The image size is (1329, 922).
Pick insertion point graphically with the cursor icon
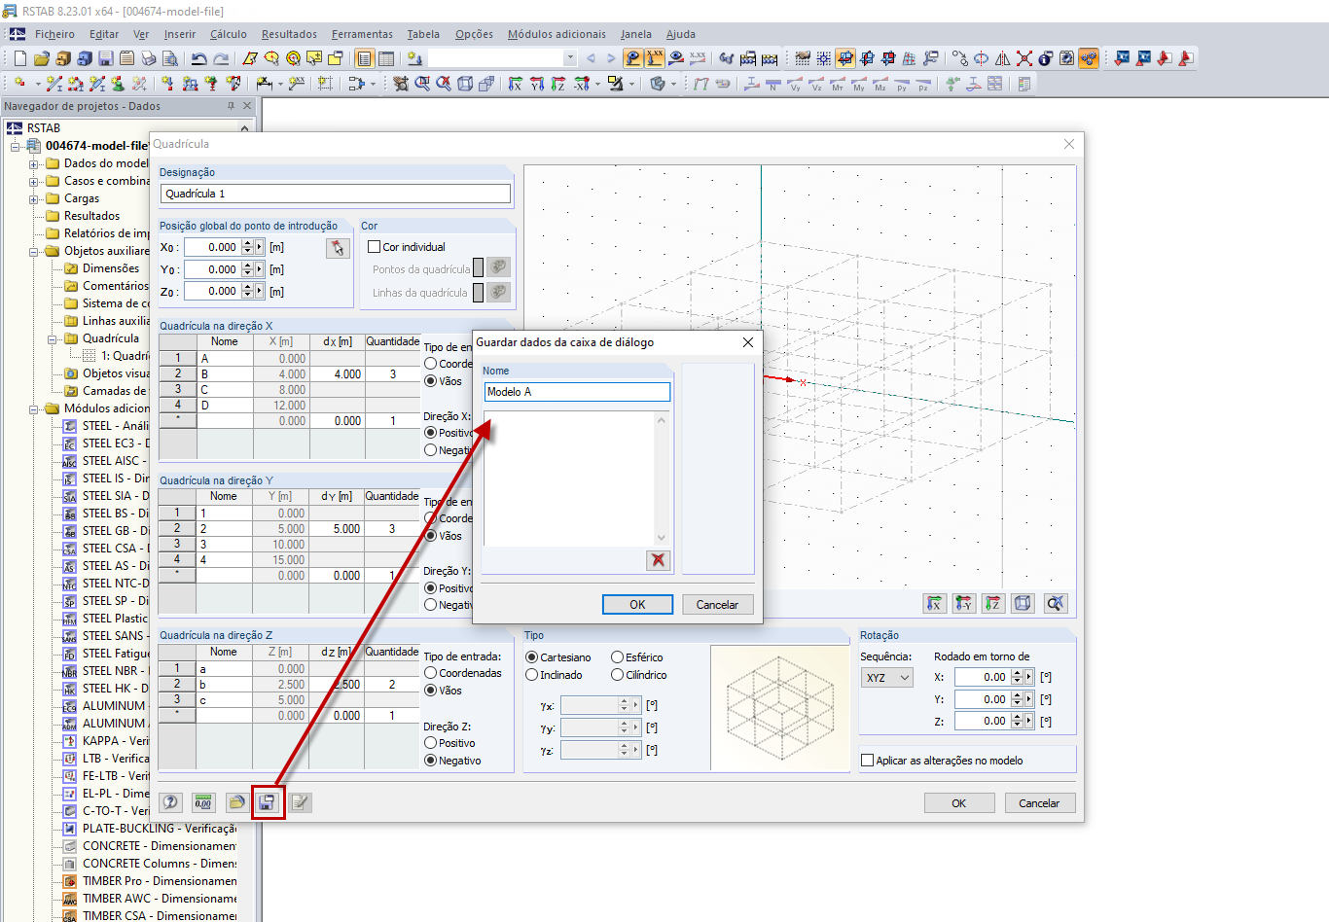(338, 248)
